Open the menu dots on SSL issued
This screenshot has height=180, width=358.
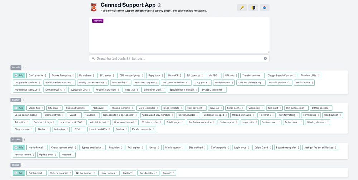tap(114, 76)
